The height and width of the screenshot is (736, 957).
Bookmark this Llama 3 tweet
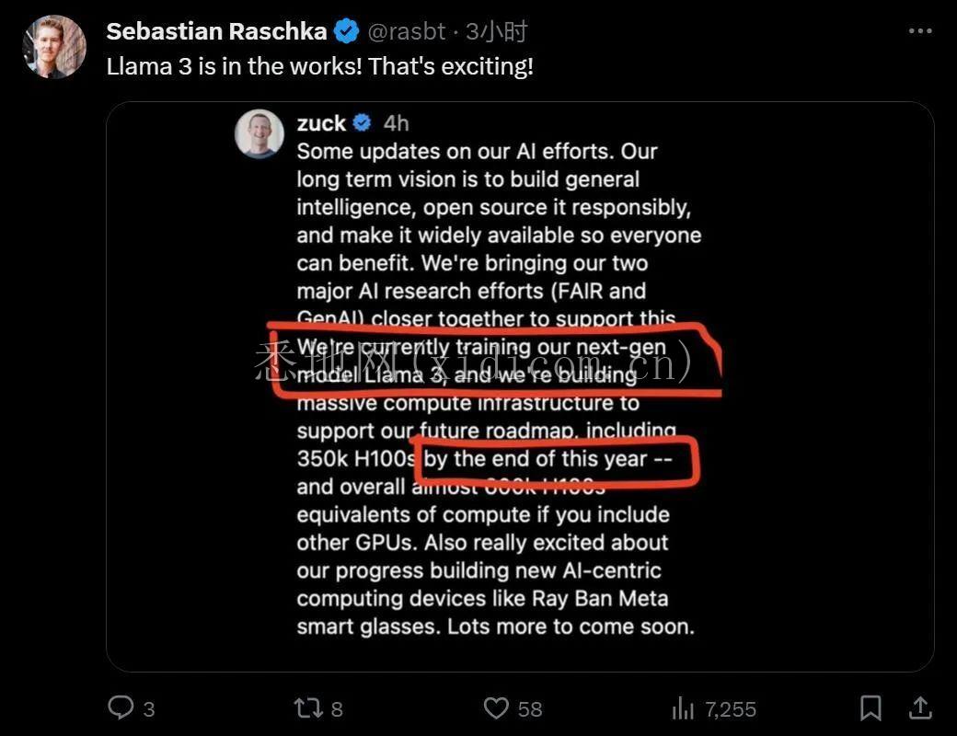click(x=871, y=707)
